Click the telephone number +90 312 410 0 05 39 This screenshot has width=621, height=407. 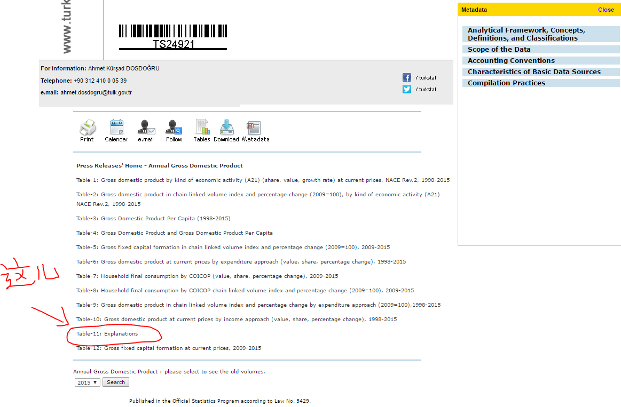[100, 81]
